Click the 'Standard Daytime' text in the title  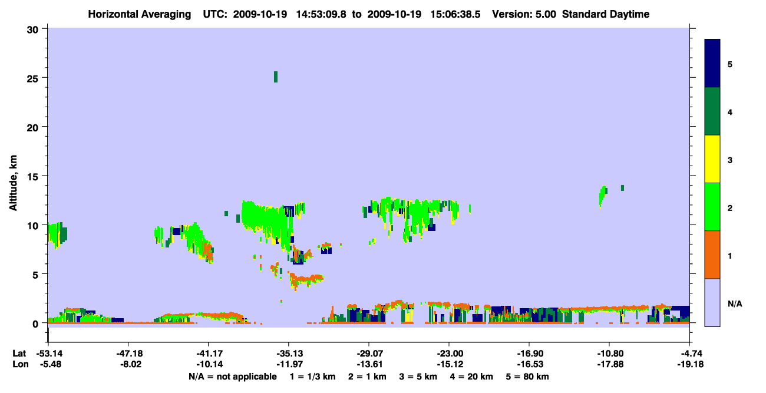606,14
